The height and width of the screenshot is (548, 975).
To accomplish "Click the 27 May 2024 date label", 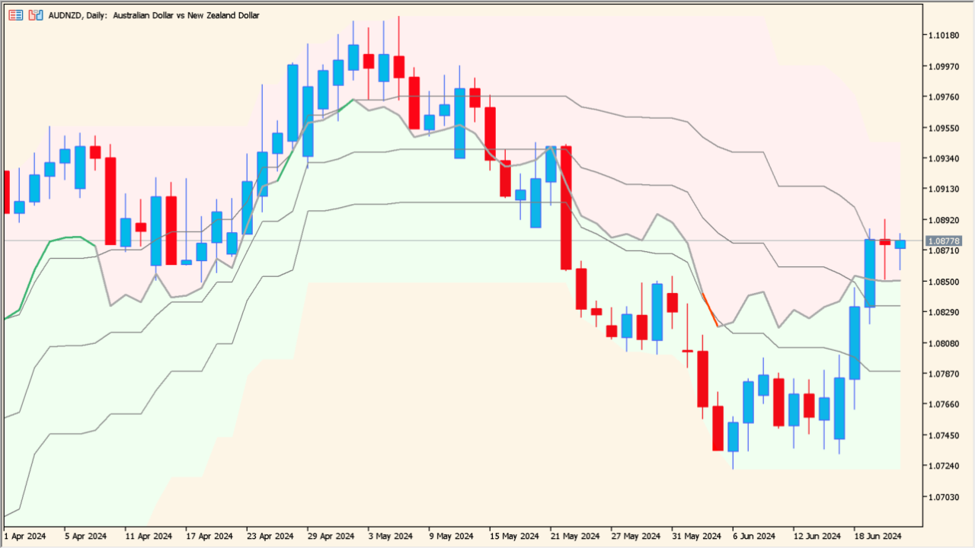I will pyautogui.click(x=638, y=536).
